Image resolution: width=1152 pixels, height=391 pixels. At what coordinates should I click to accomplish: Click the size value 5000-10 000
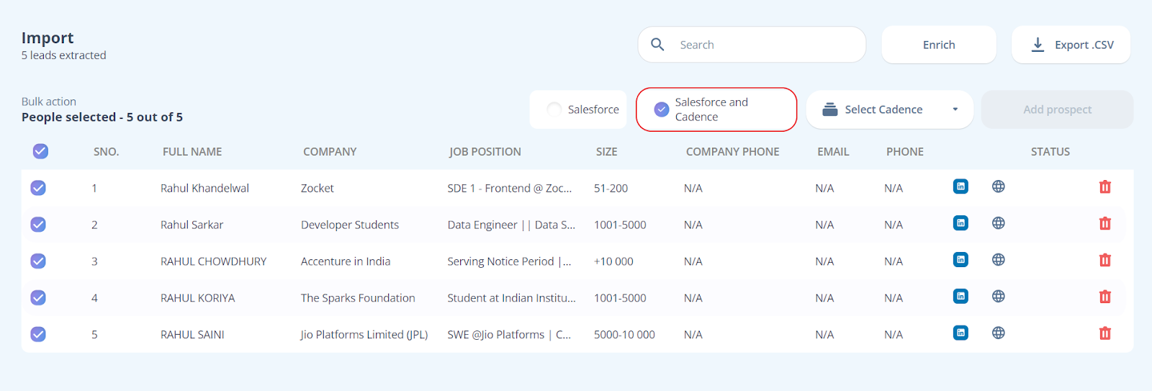[624, 335]
